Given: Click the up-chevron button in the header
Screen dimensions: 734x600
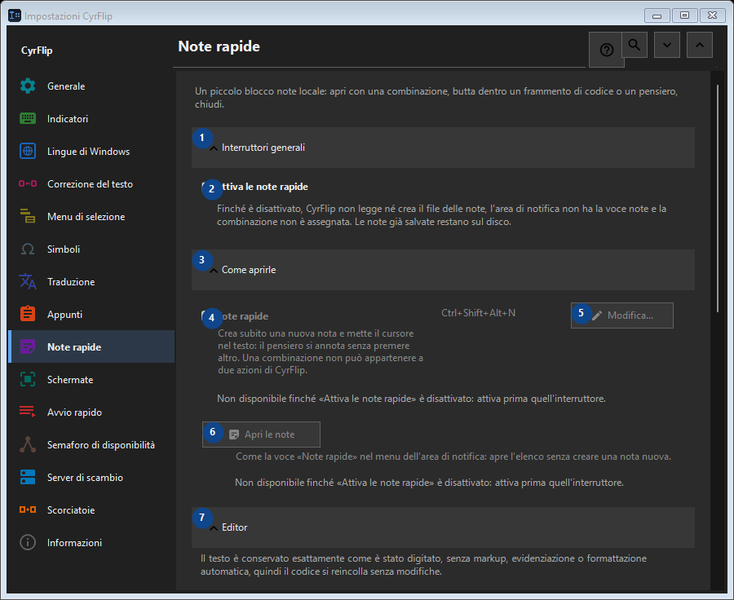Looking at the screenshot, I should tap(700, 45).
